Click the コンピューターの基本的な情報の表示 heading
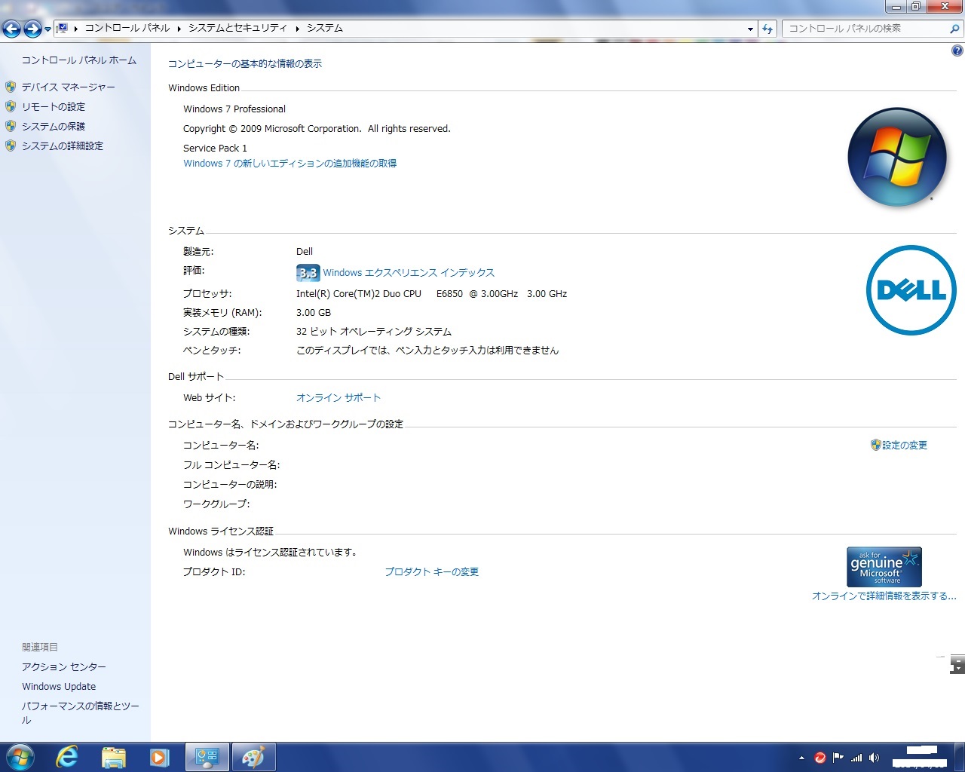The image size is (965, 772). (245, 64)
